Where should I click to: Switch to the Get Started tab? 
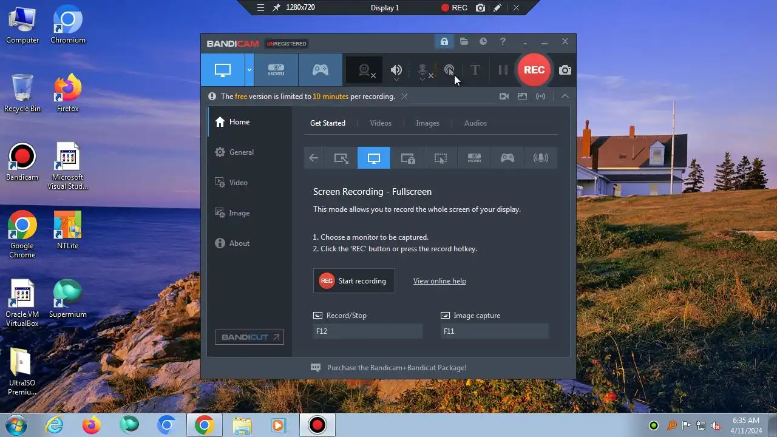coord(328,123)
